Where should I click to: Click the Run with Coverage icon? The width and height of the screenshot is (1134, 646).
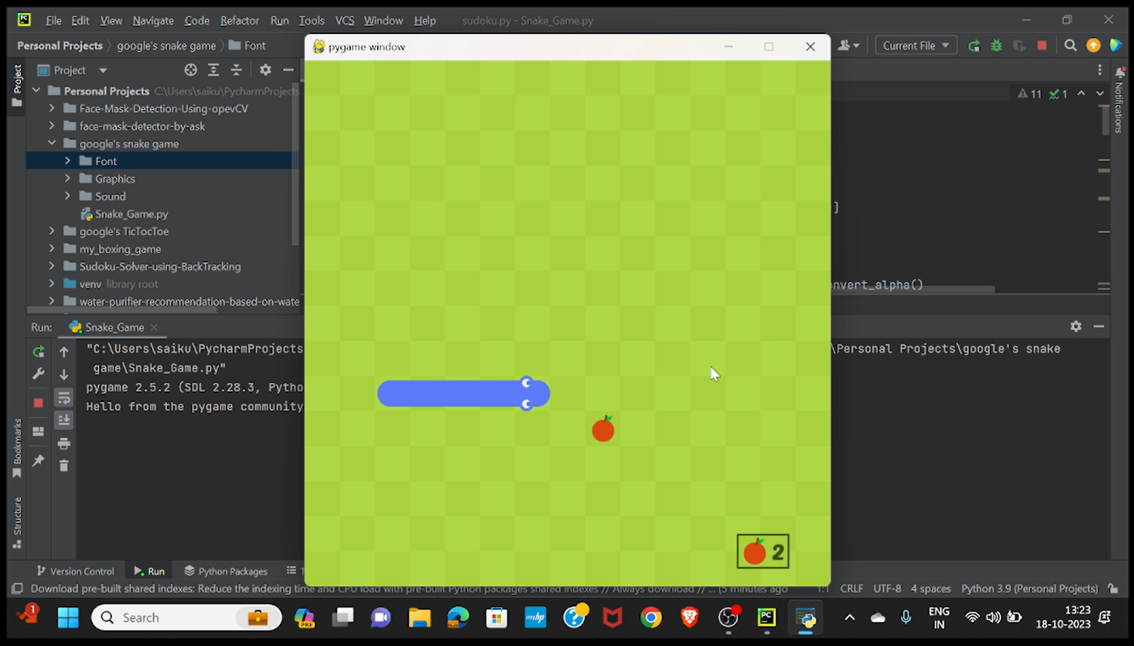1019,46
